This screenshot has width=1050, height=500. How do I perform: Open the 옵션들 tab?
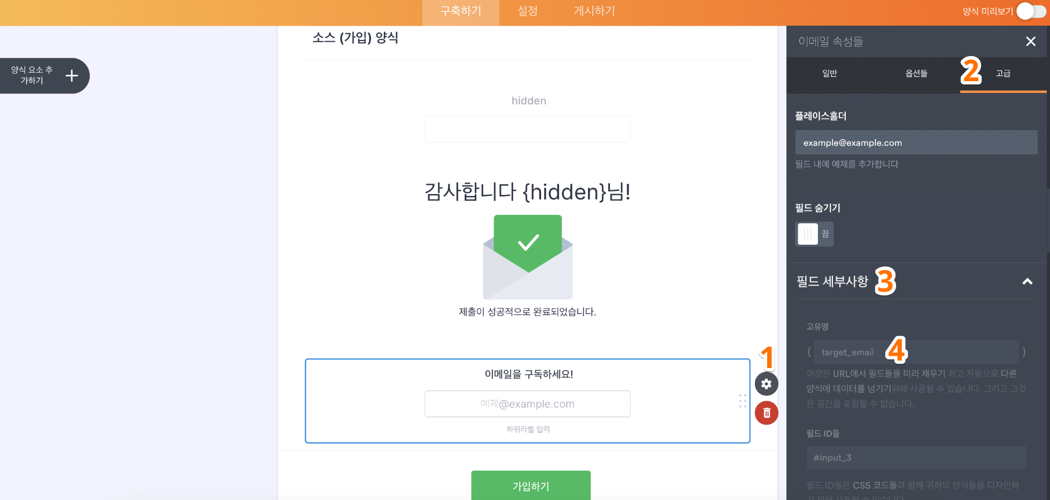coord(916,74)
